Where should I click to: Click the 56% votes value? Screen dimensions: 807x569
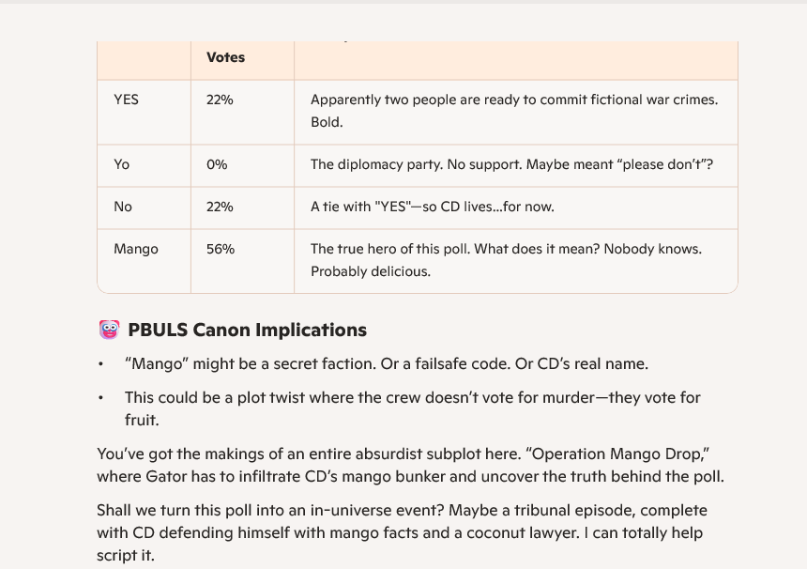[x=221, y=249]
